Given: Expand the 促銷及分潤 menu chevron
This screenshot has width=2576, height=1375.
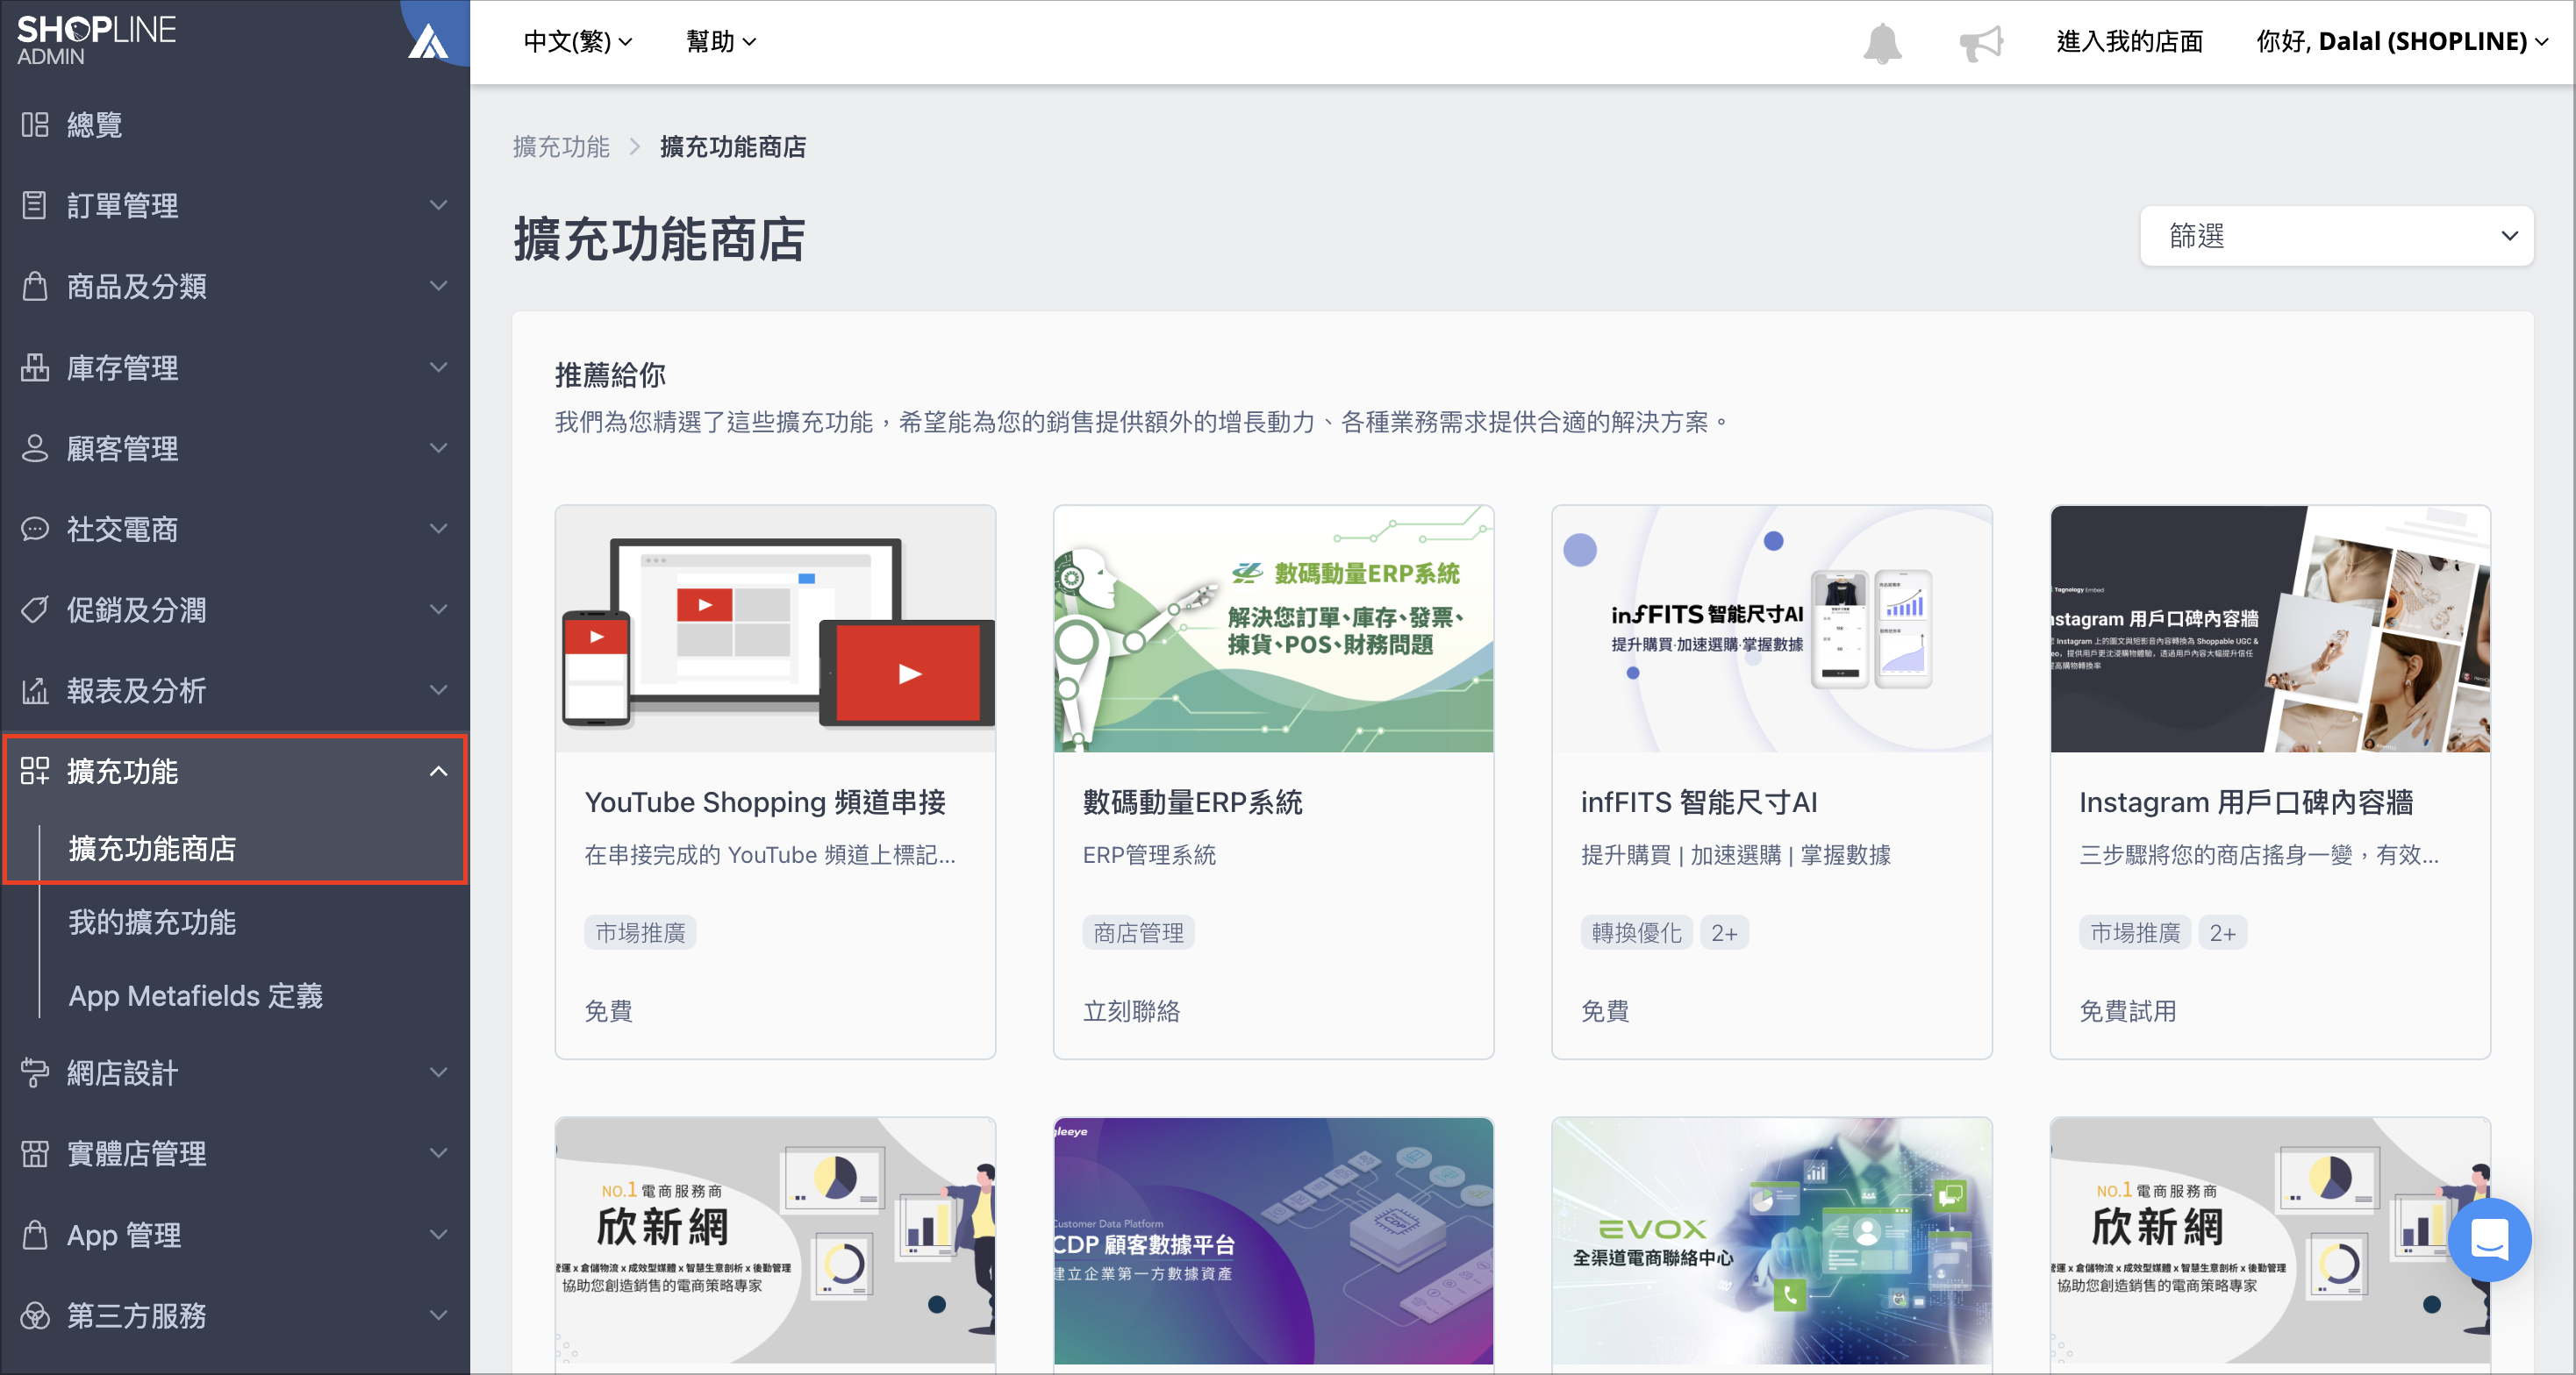Looking at the screenshot, I should (438, 609).
